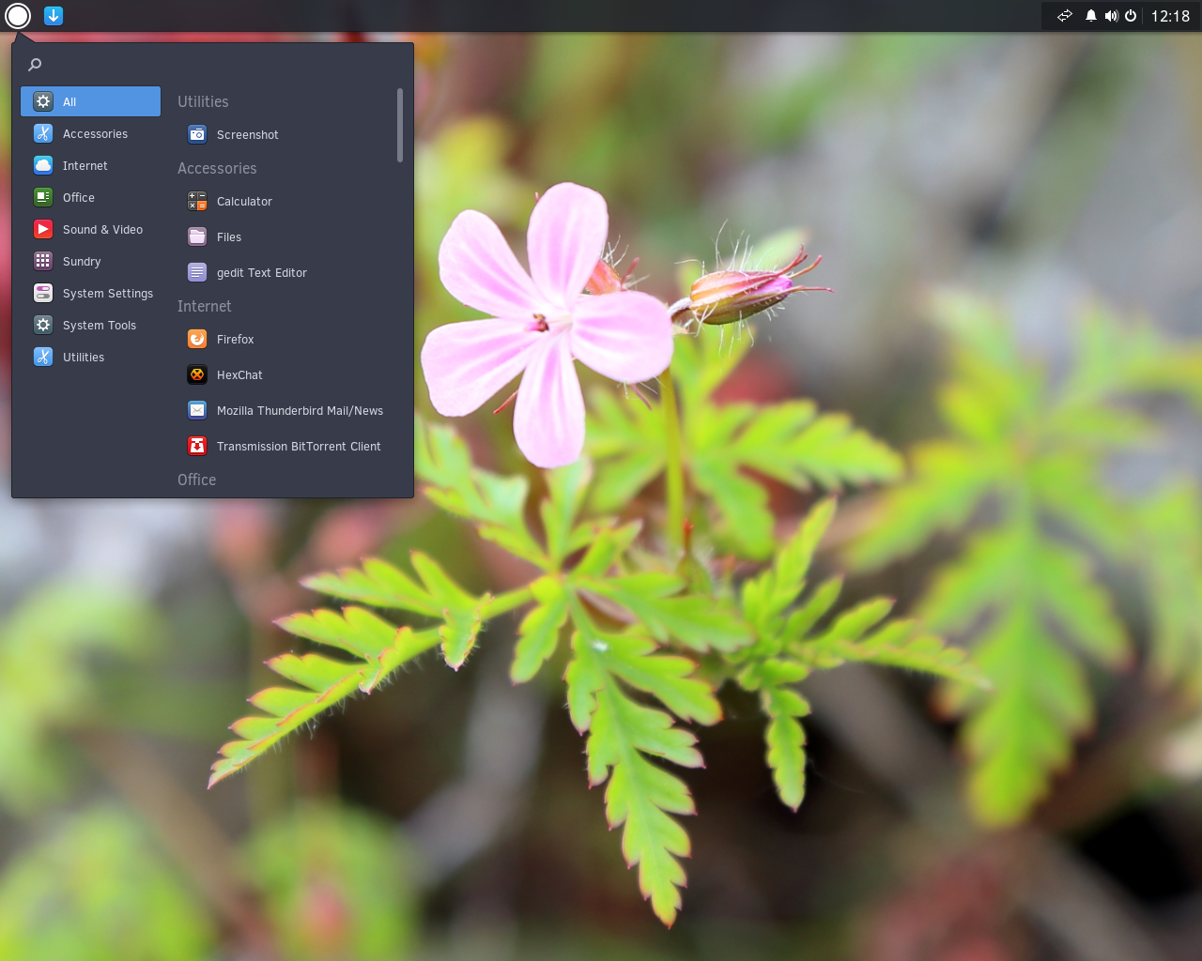Viewport: 1202px width, 961px height.
Task: Open the Files manager icon
Action: 197,236
